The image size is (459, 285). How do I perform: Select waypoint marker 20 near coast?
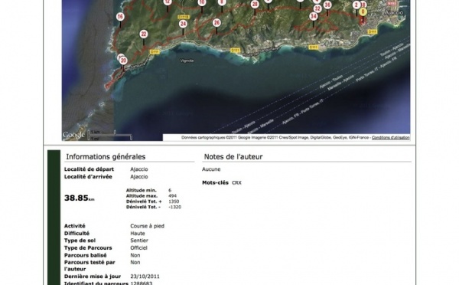coord(123,61)
